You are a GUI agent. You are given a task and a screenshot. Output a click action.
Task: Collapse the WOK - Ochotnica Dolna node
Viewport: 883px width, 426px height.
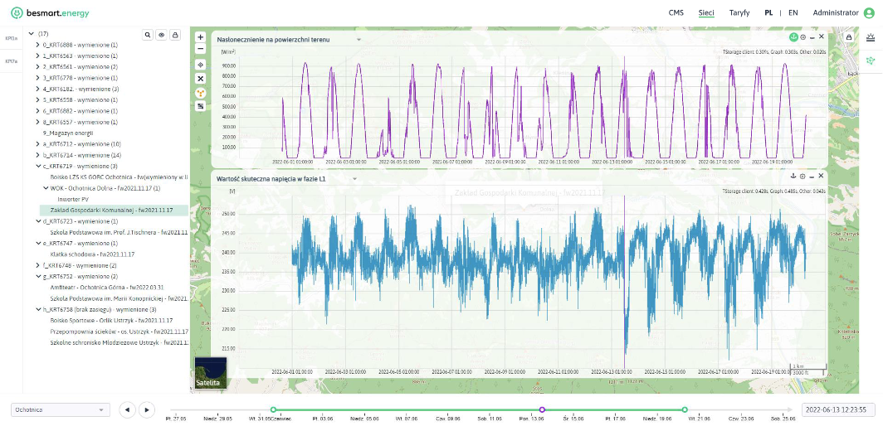click(46, 188)
